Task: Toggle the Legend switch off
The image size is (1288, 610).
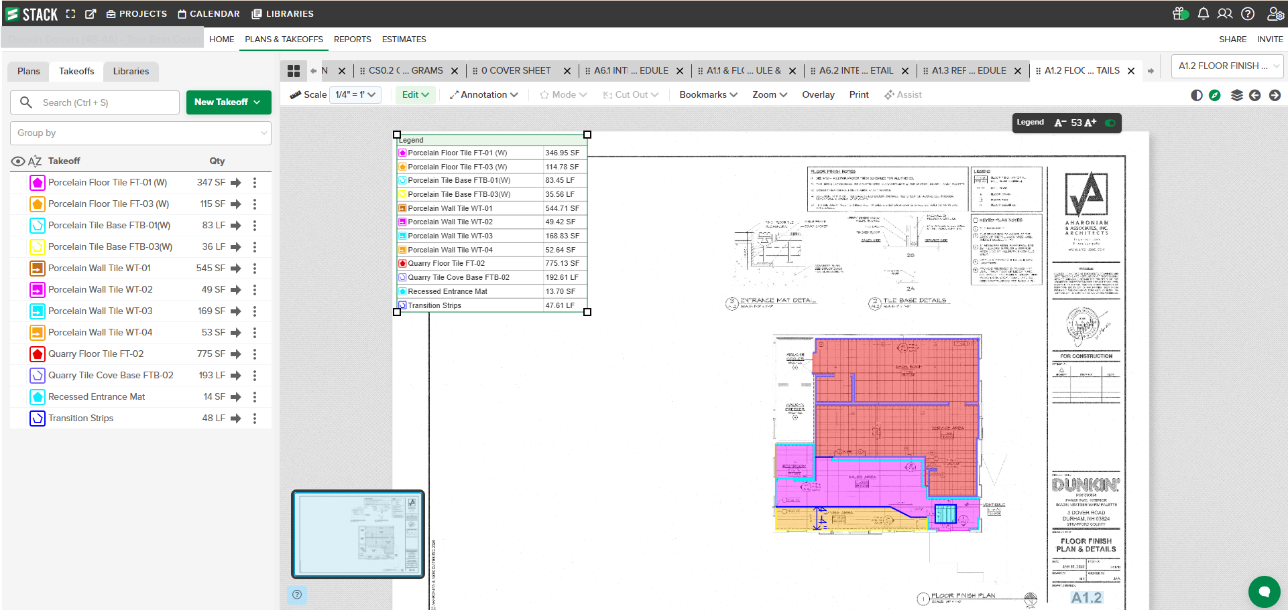Action: [1110, 123]
